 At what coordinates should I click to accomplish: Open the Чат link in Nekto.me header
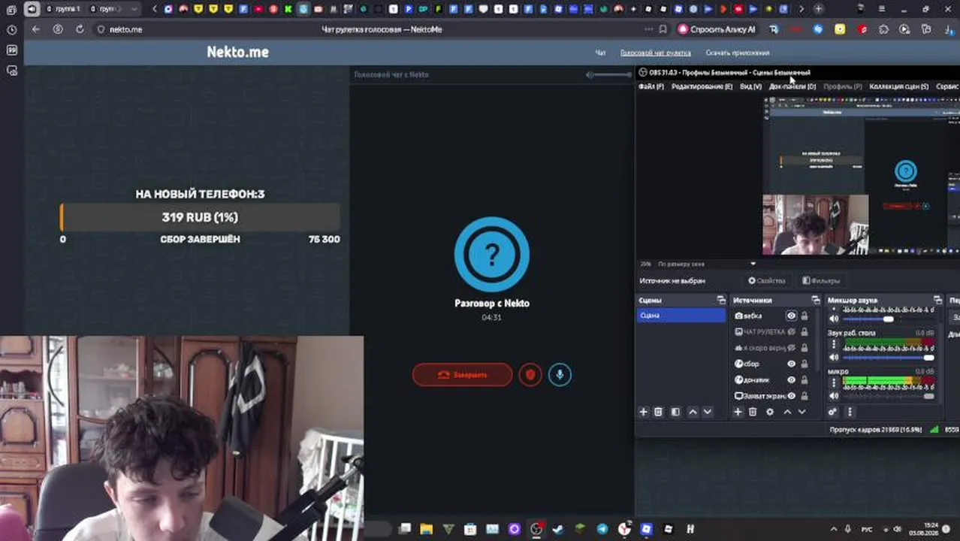point(600,53)
